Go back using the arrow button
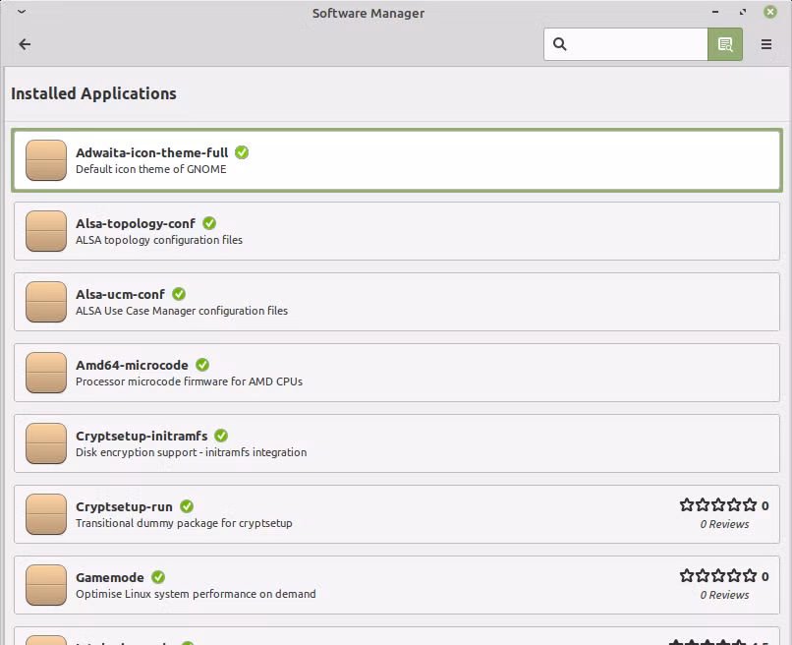 point(25,44)
